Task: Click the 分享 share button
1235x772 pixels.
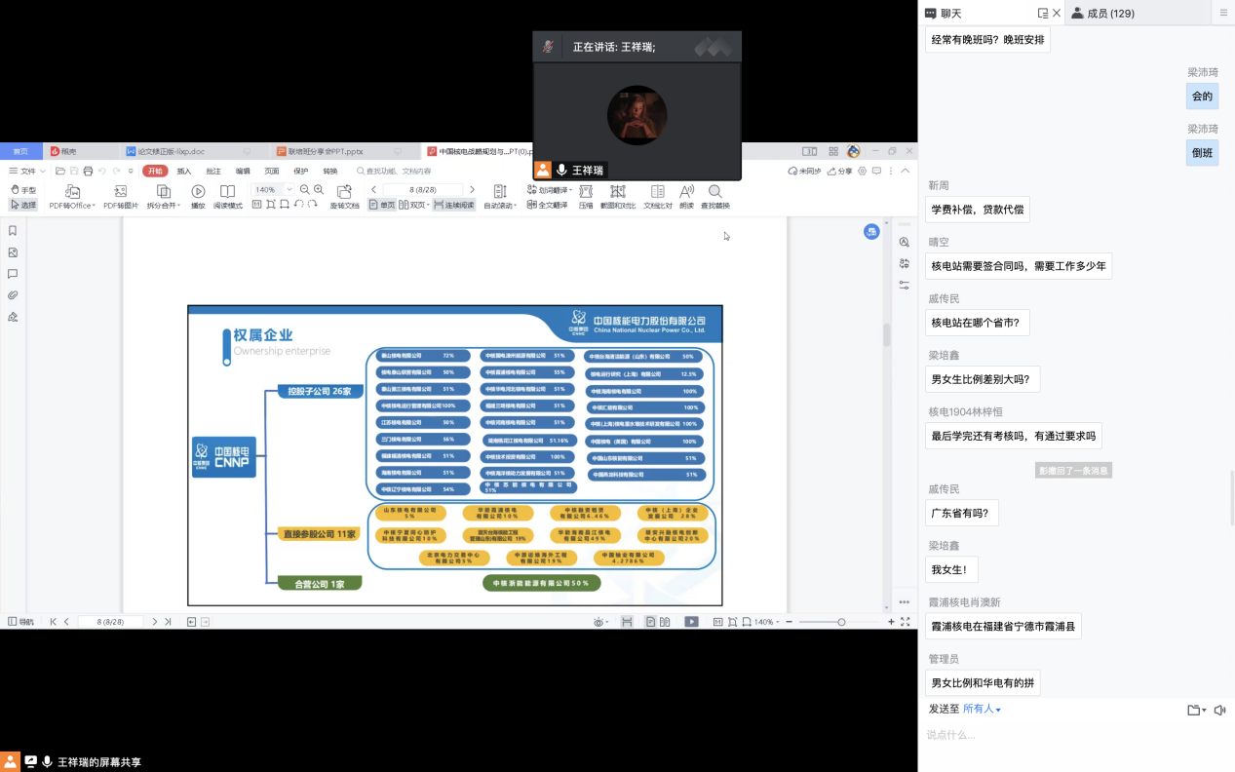Action: 839,171
